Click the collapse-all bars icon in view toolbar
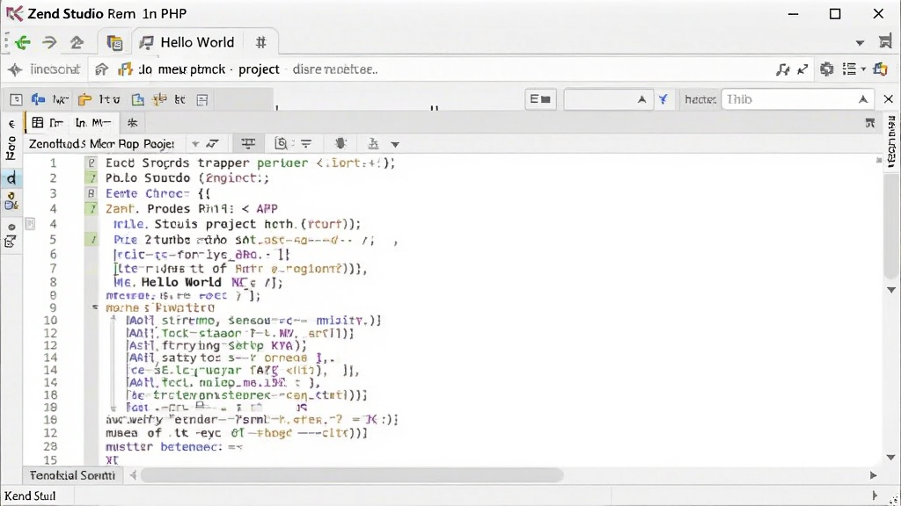The image size is (901, 506). click(x=247, y=143)
